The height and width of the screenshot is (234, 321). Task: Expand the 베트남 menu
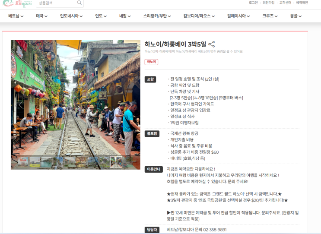point(16,16)
